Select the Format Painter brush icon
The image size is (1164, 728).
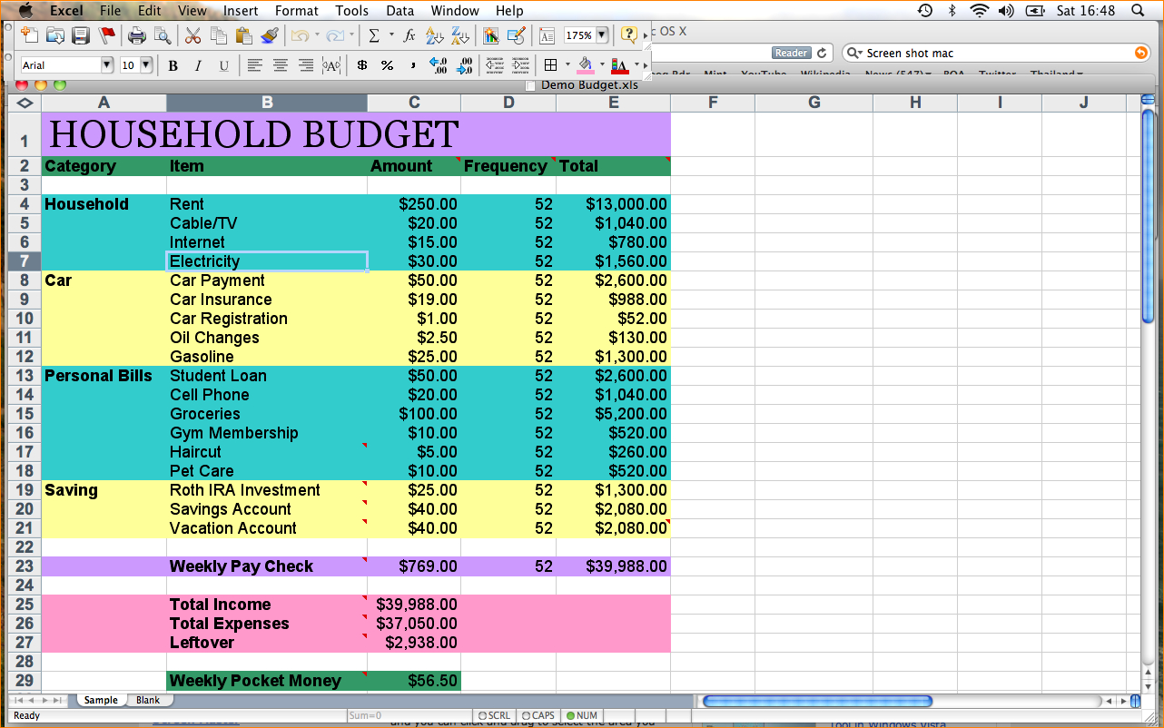tap(269, 34)
